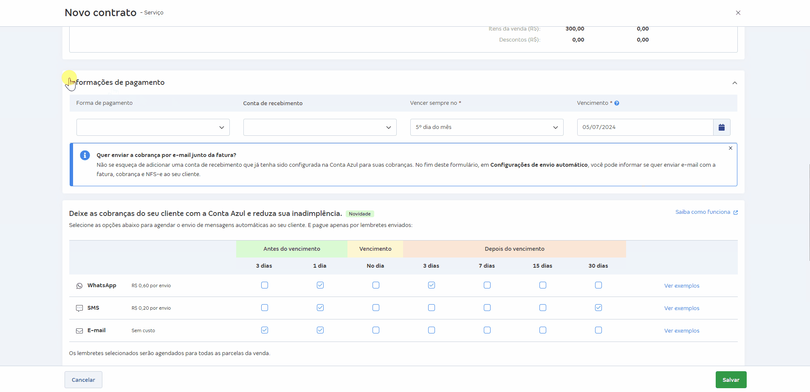The image size is (810, 392).
Task: Uncheck SMS 1 dia antes do vencimento
Action: [x=320, y=308]
